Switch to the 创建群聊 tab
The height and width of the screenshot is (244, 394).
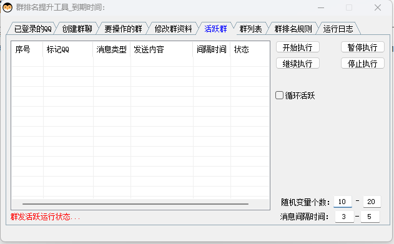click(x=77, y=29)
